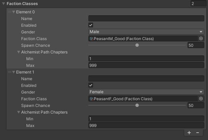Add a new Faction Classes element with plus
The height and width of the screenshot is (140, 208).
pos(189,133)
